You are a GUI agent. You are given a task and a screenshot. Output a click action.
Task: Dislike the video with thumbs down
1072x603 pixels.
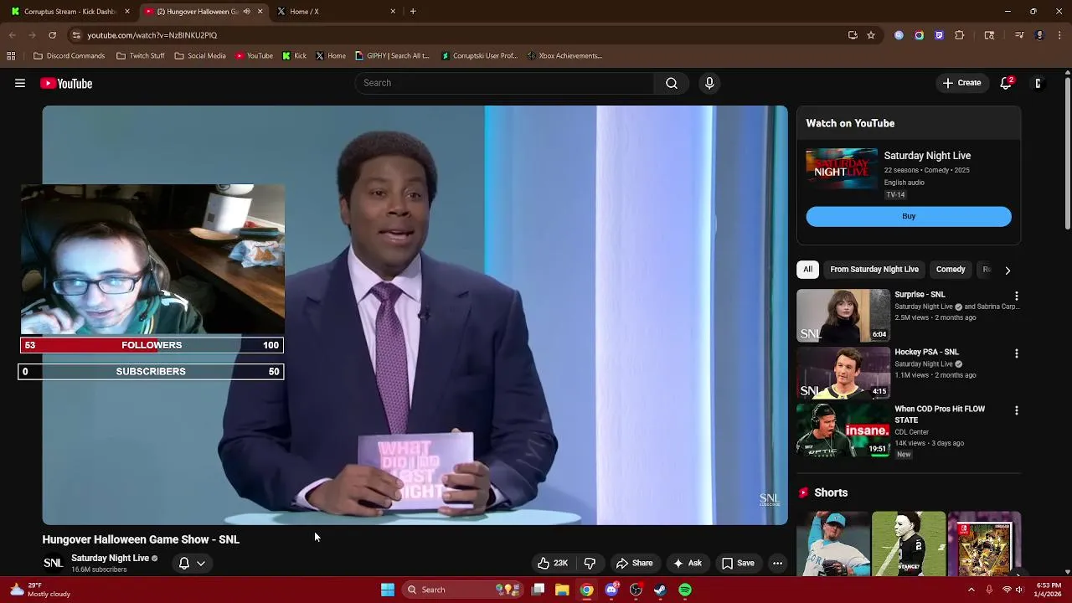(x=590, y=563)
